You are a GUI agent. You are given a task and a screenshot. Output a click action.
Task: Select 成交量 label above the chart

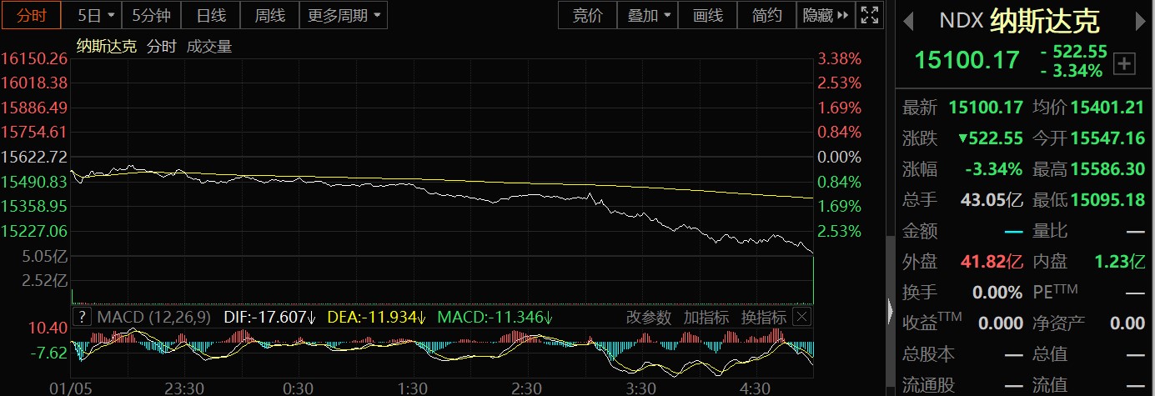coord(209,47)
